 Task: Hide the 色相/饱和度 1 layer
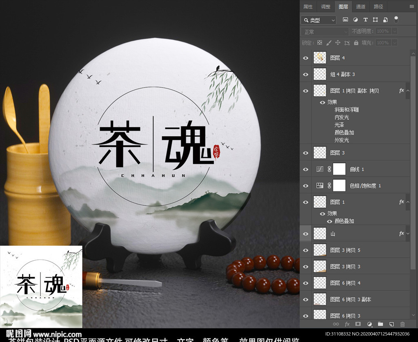306,186
